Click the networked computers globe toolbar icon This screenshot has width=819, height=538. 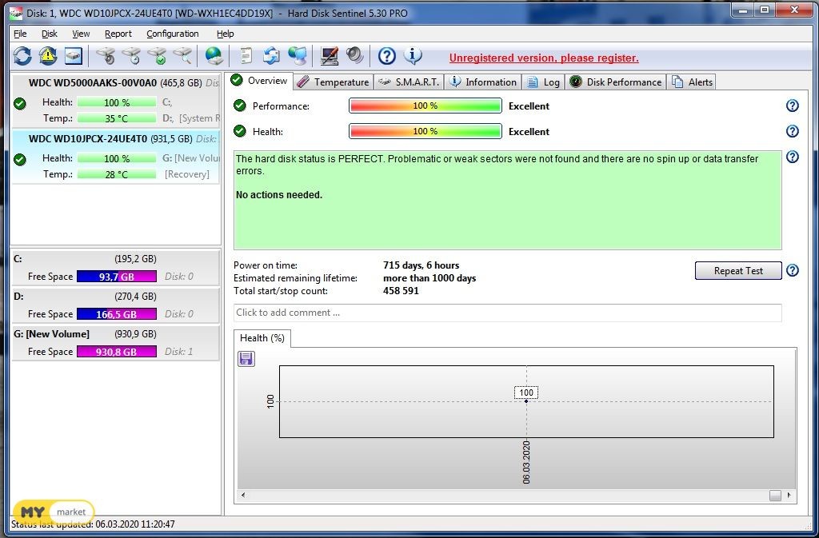click(x=298, y=55)
